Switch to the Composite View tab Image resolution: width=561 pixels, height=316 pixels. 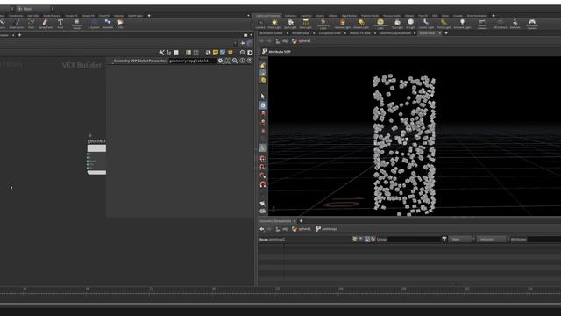[x=330, y=33]
